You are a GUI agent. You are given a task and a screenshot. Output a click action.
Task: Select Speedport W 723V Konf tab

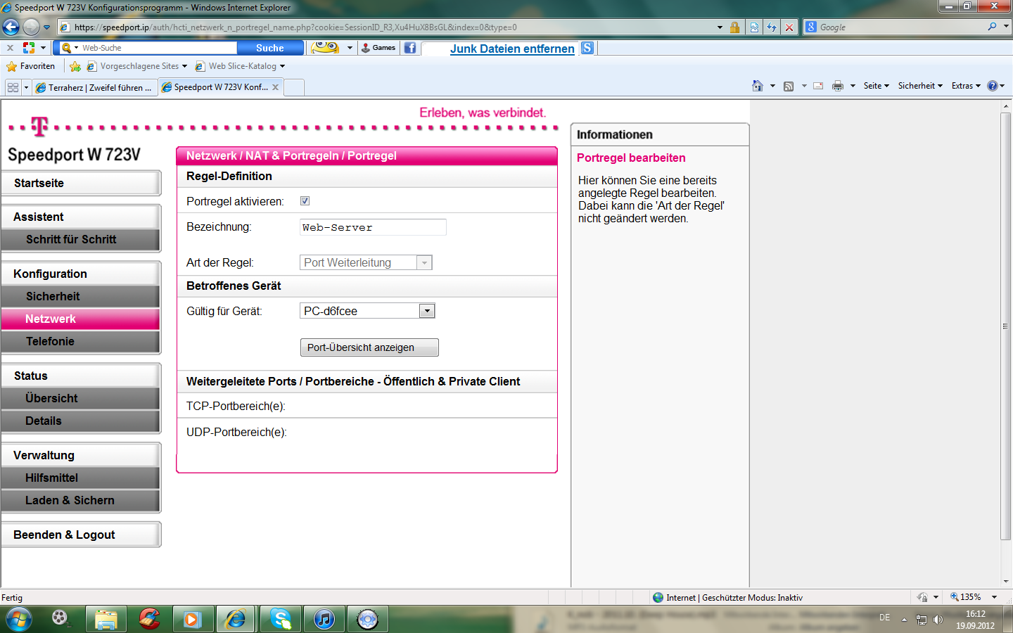215,87
